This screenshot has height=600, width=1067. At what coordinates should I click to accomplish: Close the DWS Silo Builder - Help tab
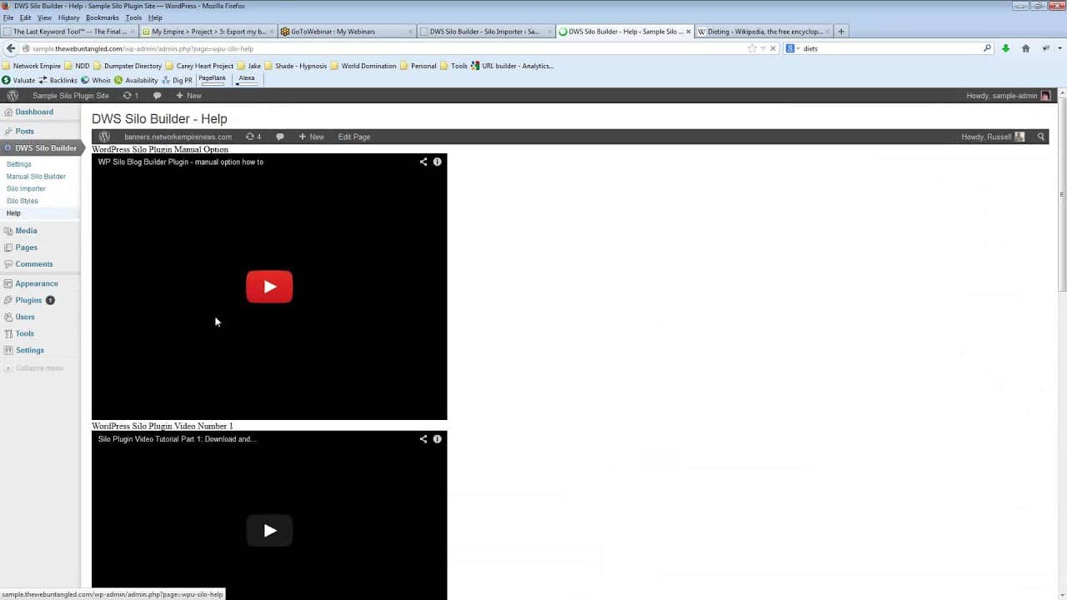tap(688, 32)
